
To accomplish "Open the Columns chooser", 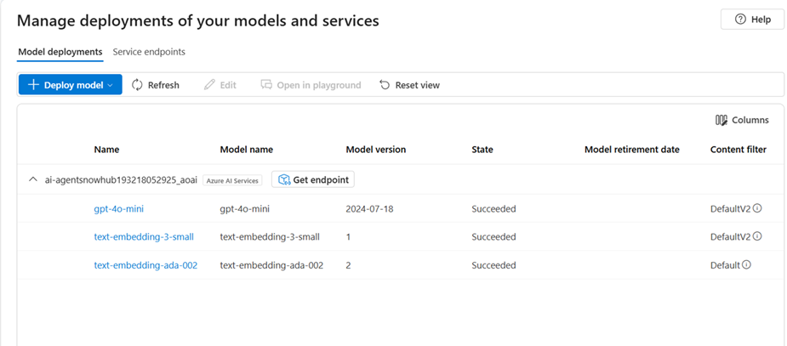I will 742,121.
